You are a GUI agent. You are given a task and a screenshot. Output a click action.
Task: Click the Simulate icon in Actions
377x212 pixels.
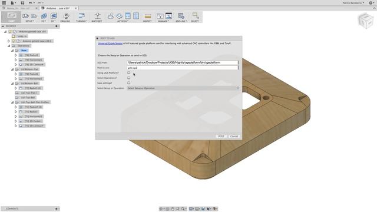111,16
